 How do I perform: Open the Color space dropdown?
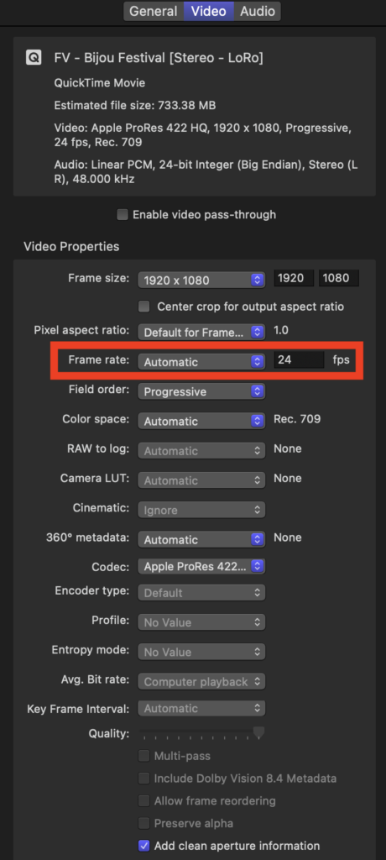click(201, 422)
